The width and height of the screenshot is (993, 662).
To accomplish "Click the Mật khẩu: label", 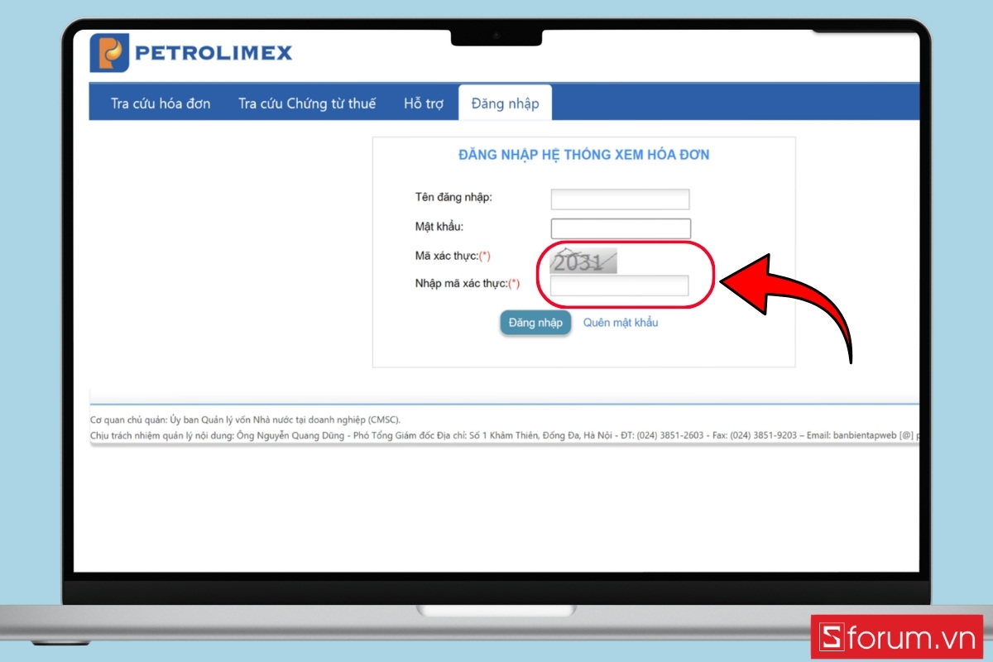I will pyautogui.click(x=439, y=226).
